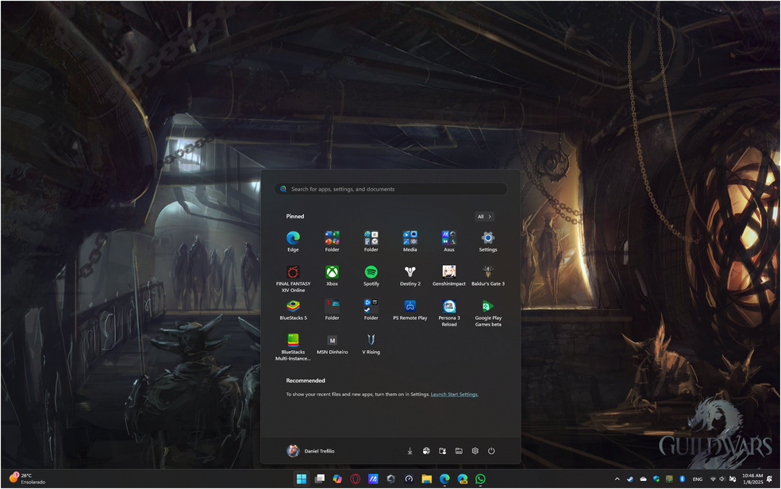Show hidden system tray icons
The width and height of the screenshot is (781, 489).
(617, 479)
